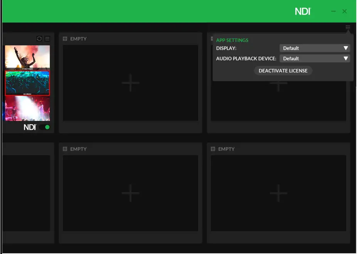Click the plus icon in the bottom-right empty tile
The width and height of the screenshot is (357, 254).
(278, 193)
